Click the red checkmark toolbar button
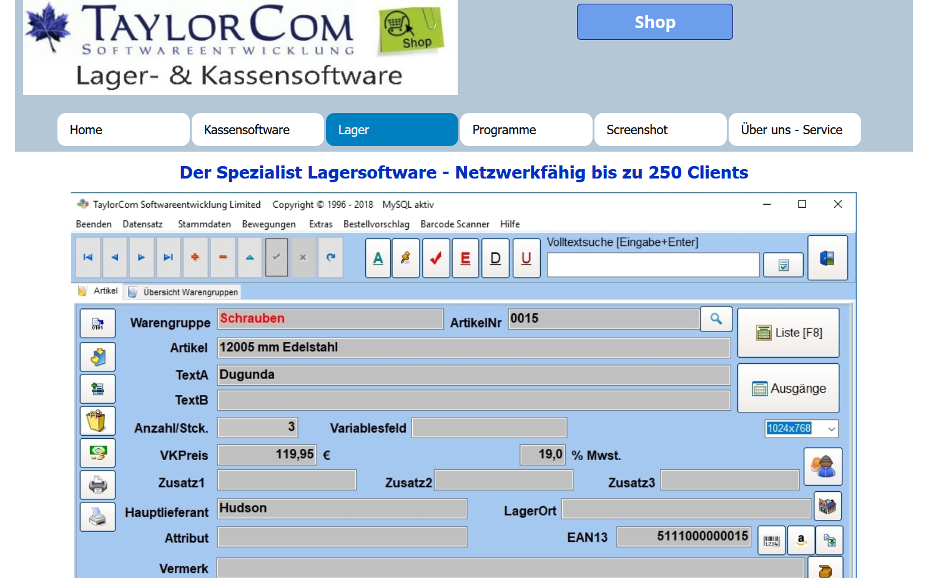 click(436, 258)
